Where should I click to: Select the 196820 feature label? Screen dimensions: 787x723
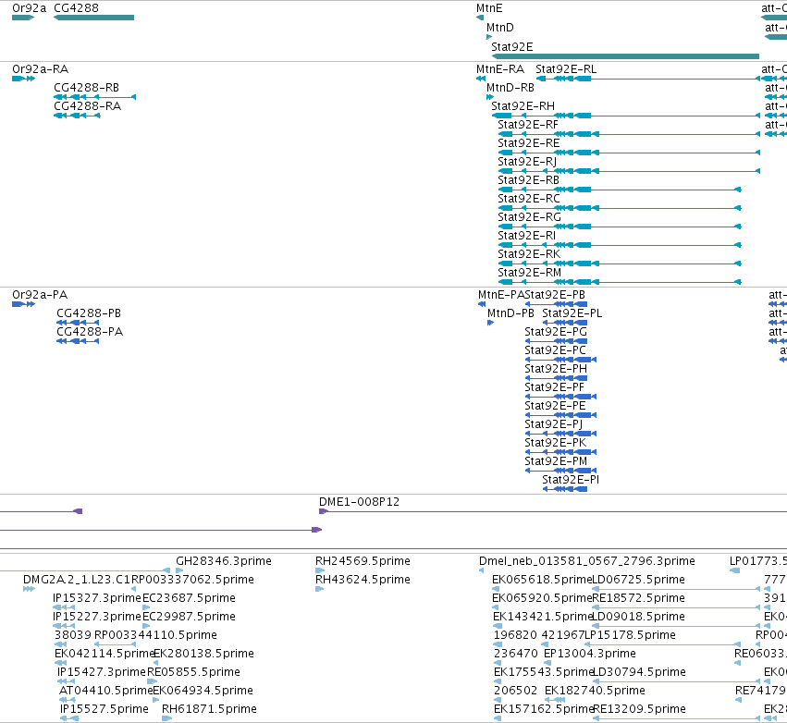click(x=515, y=636)
